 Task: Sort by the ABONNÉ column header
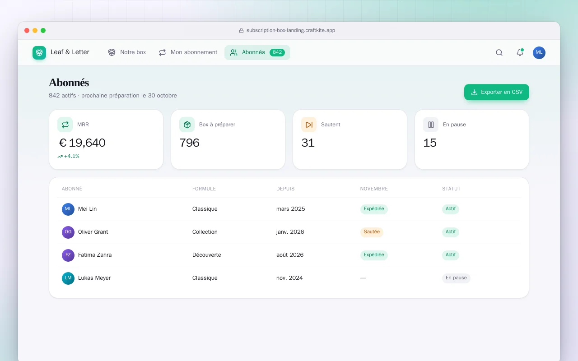(72, 189)
